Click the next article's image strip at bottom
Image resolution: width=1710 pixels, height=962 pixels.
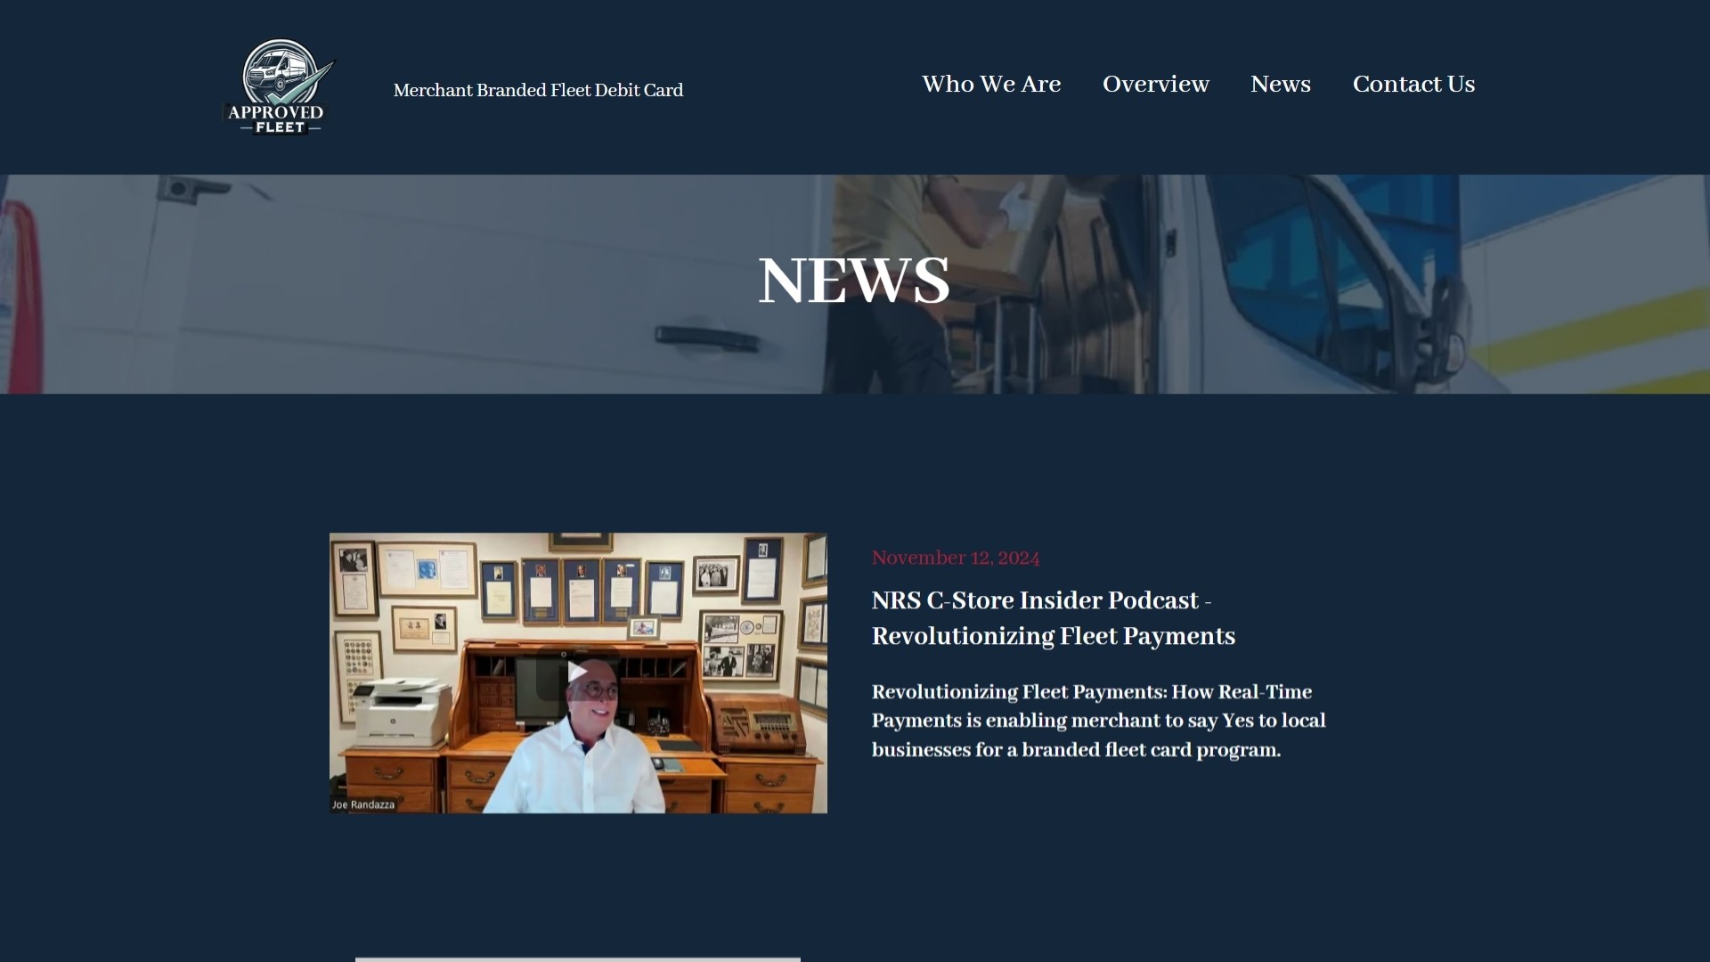point(577,958)
